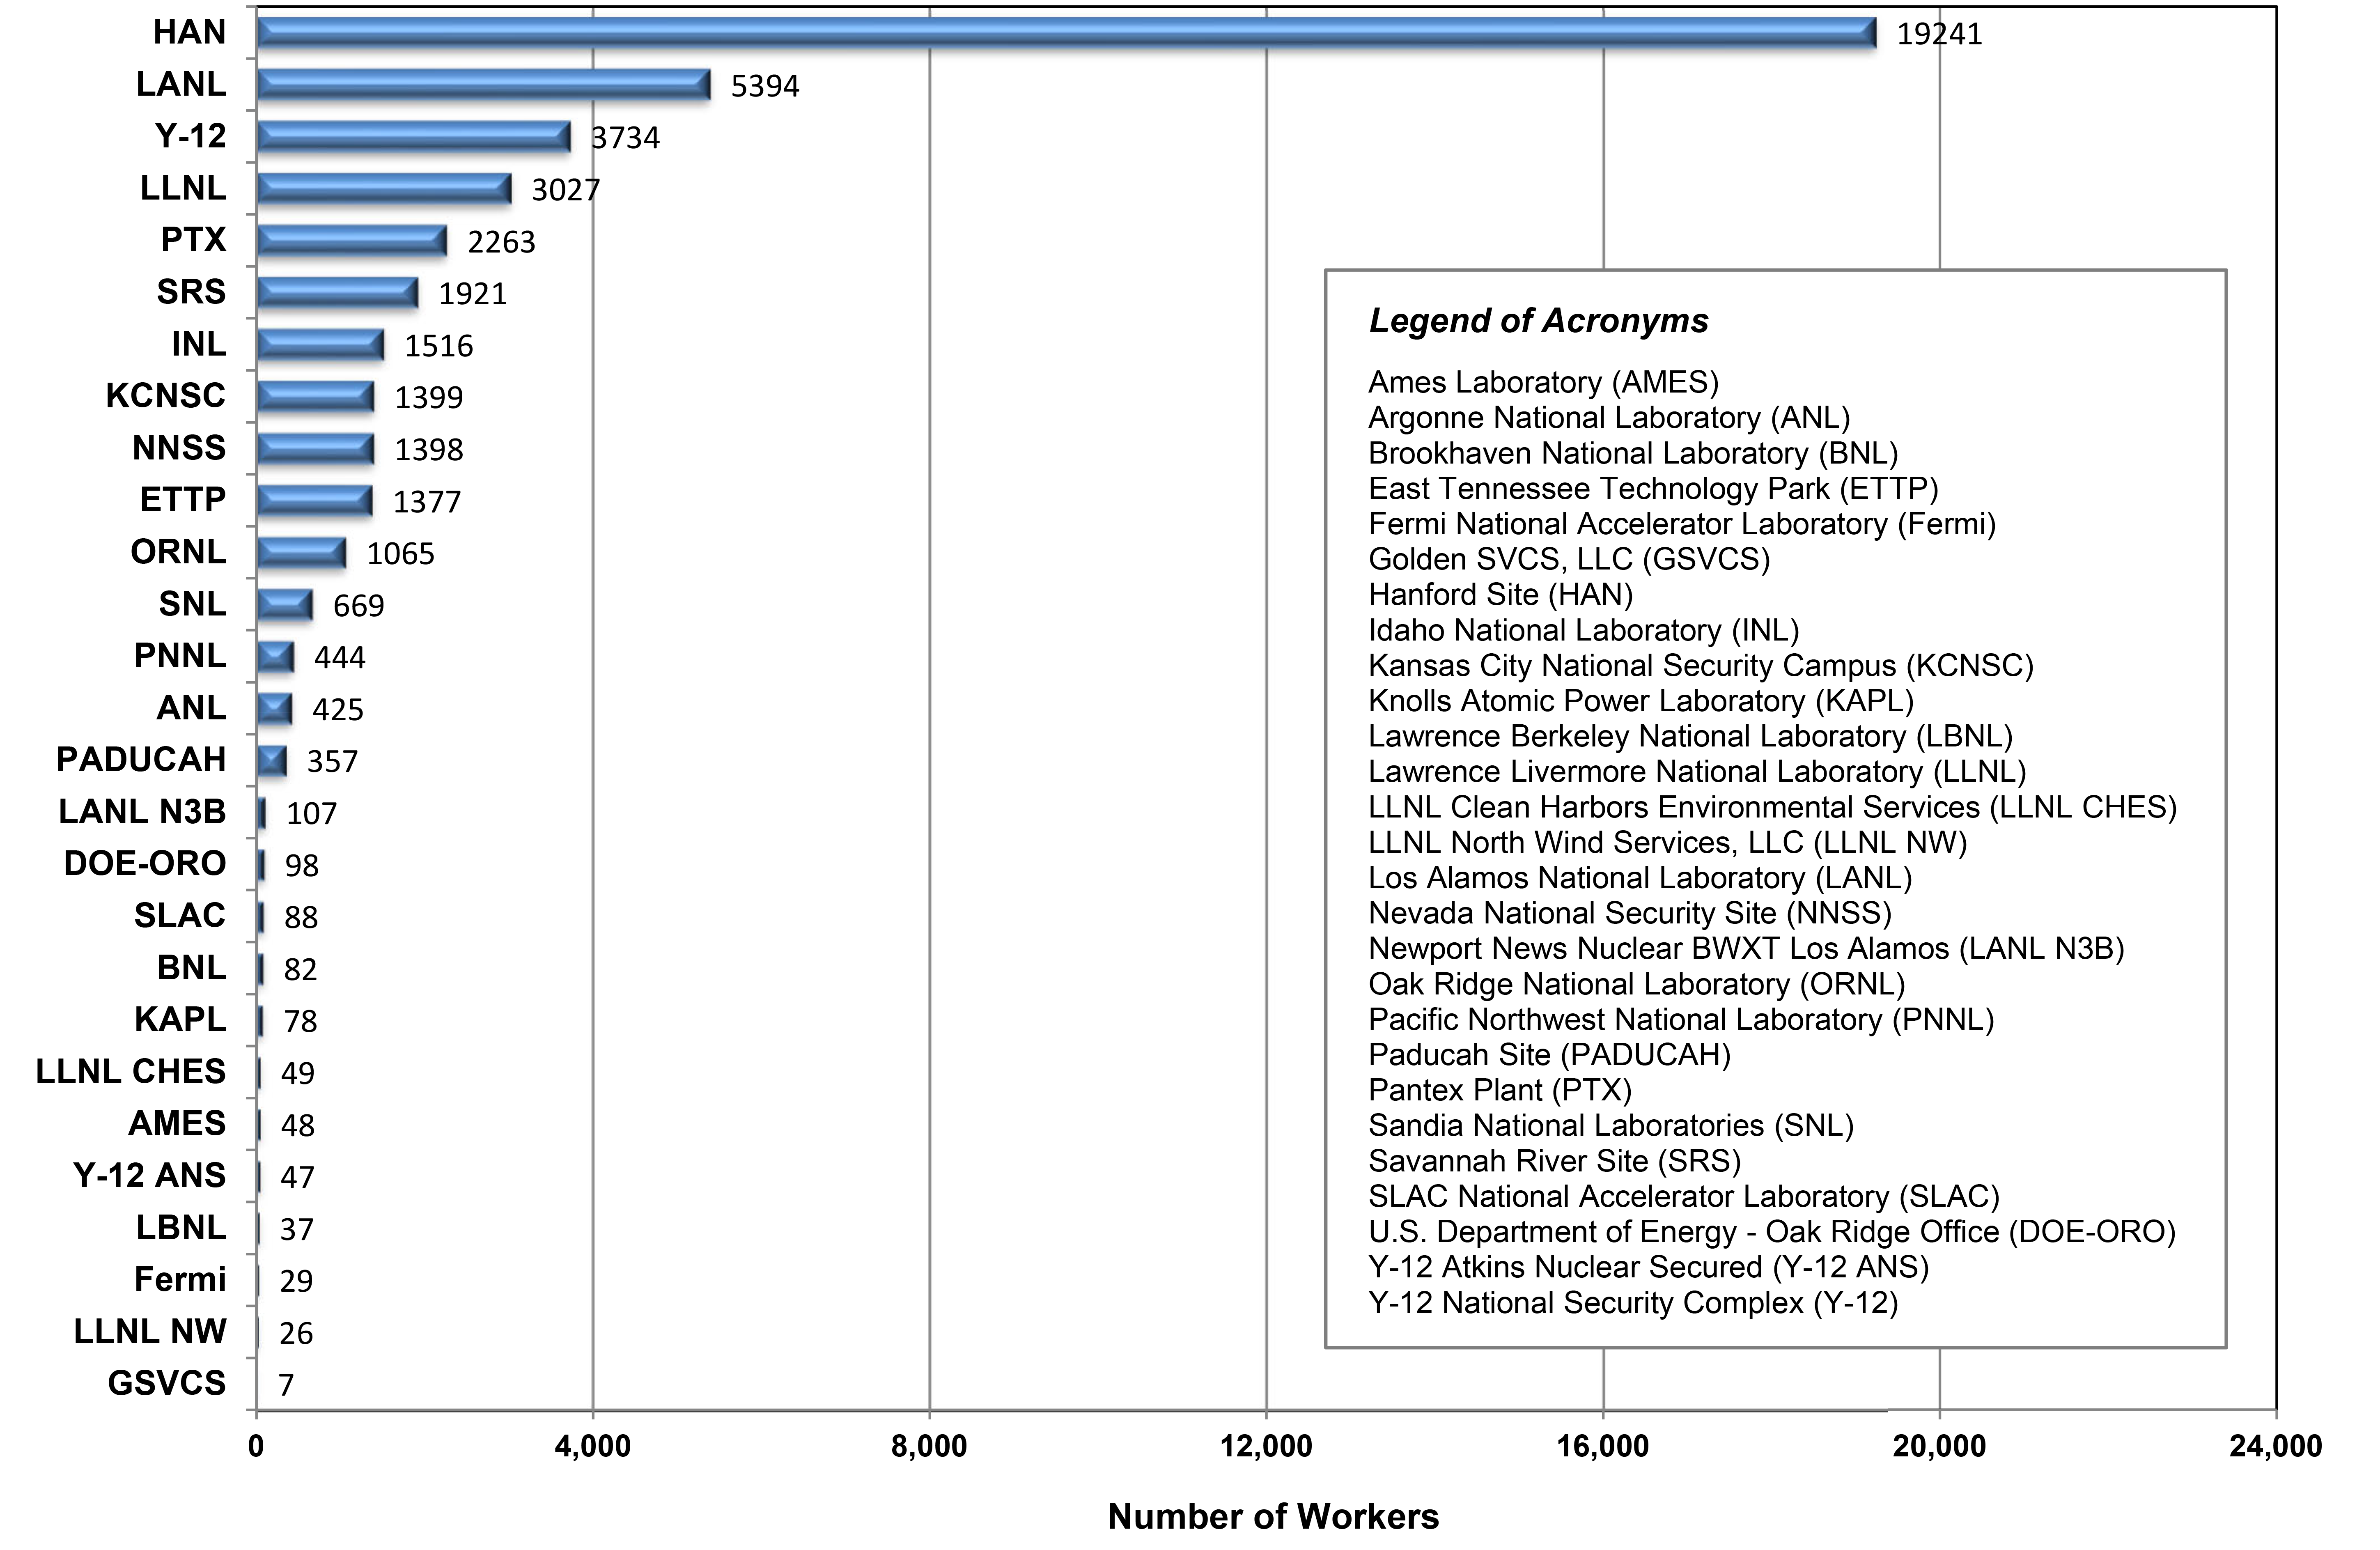
Task: Click the Legend of Acronyms heading
Action: click(x=1539, y=321)
